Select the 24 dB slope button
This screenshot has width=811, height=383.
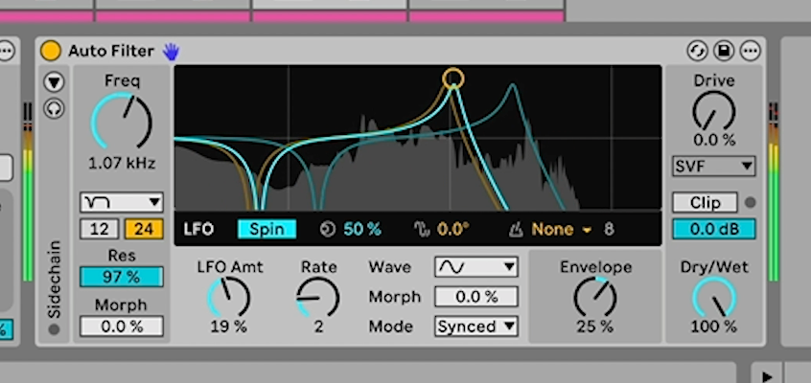tap(144, 229)
